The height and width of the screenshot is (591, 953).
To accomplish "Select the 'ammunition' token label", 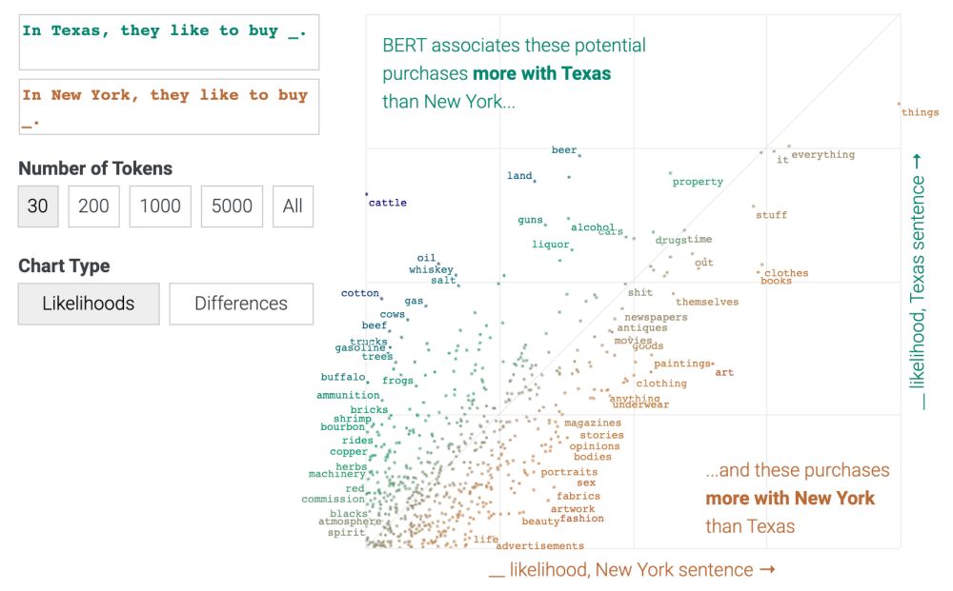I will [348, 395].
